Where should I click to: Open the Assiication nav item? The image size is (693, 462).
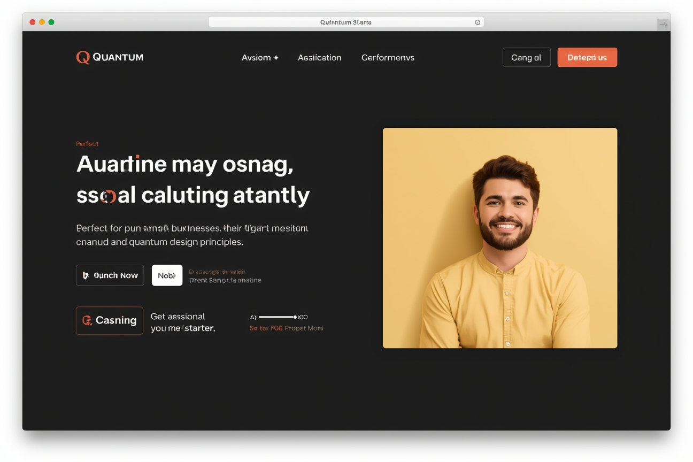(319, 58)
